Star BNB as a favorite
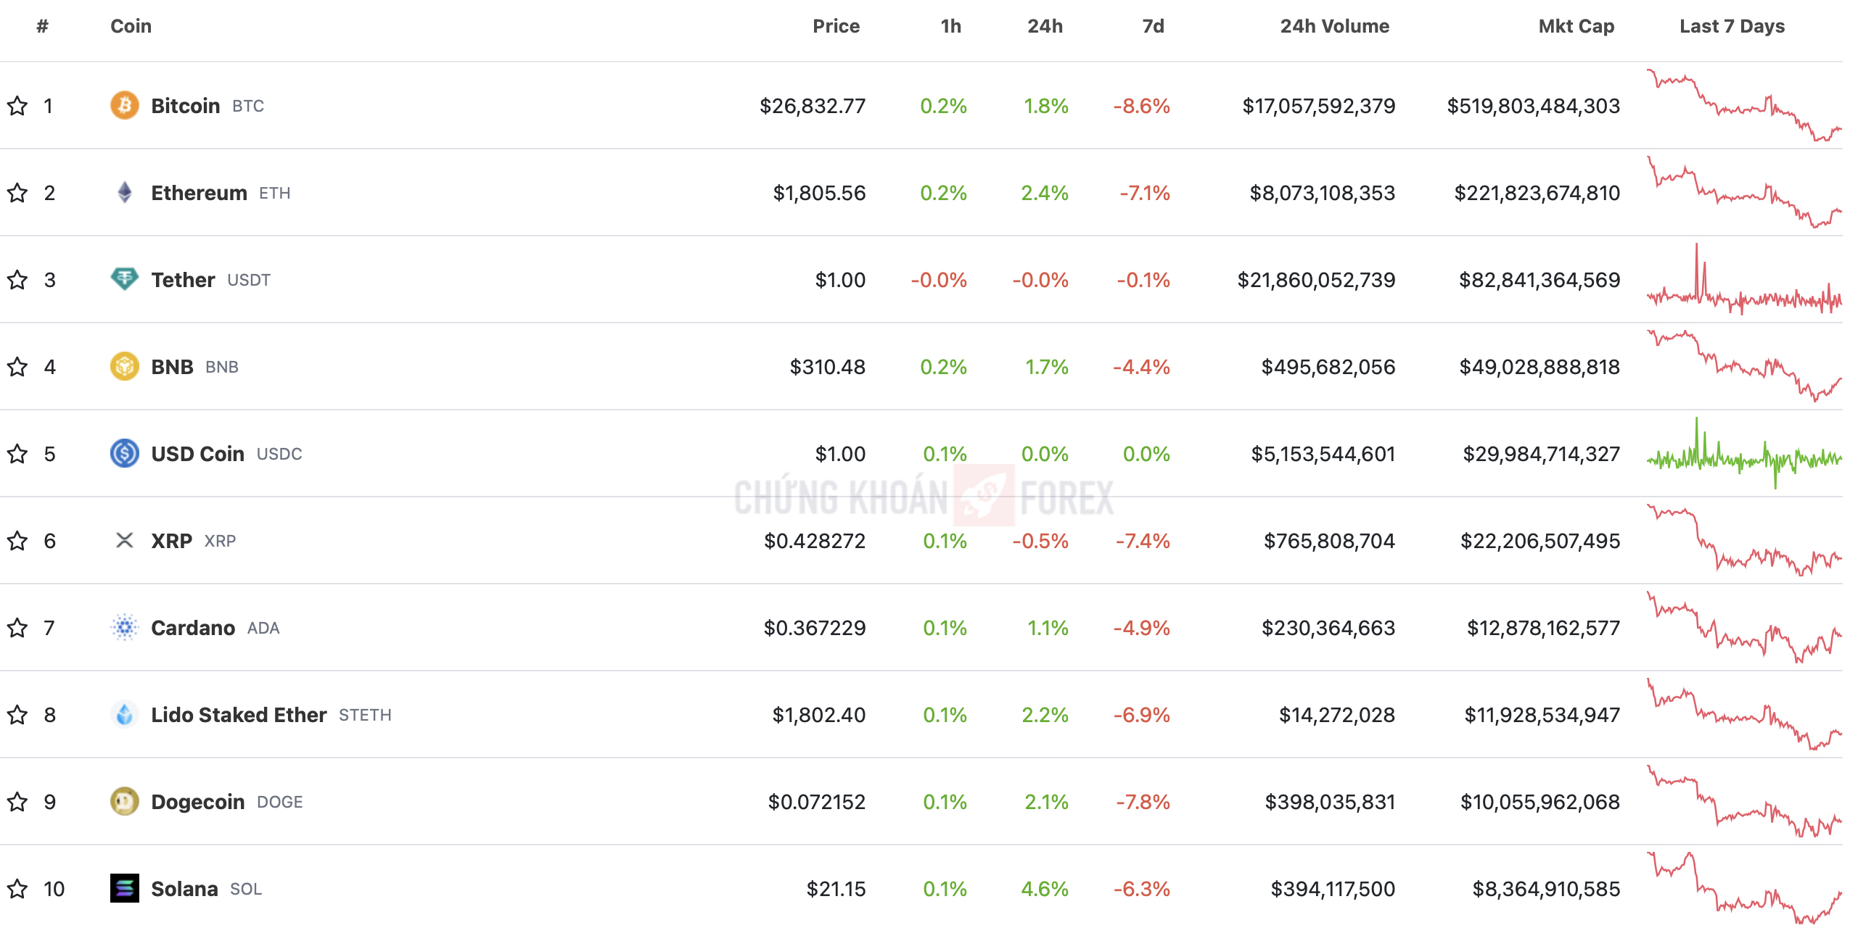 [x=17, y=367]
